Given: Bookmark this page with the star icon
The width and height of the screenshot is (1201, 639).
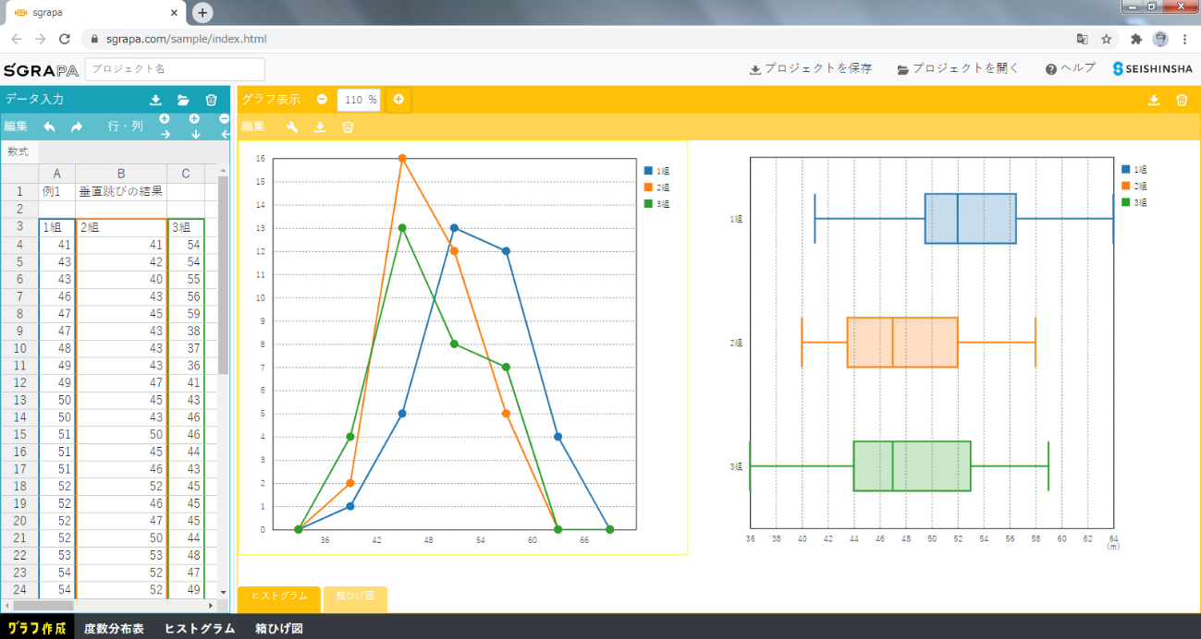Looking at the screenshot, I should (x=1106, y=39).
